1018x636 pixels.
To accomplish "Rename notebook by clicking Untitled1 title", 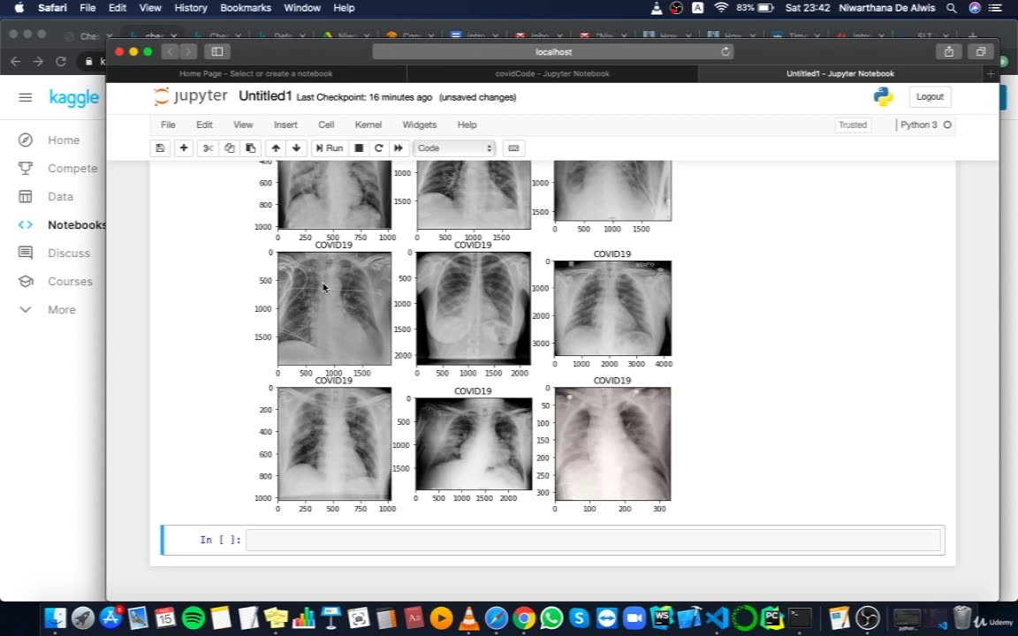I will pos(265,96).
